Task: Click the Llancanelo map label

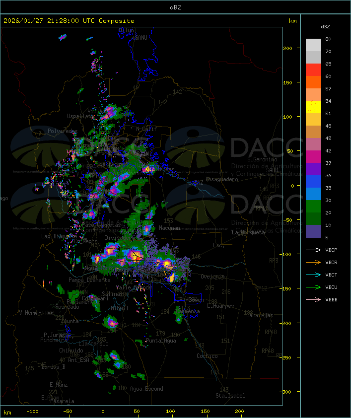Action: click(x=93, y=344)
